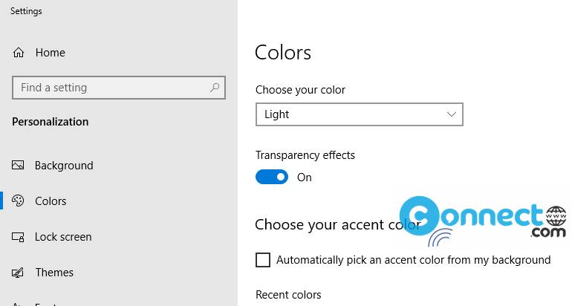Viewport: 572px width, 306px height.
Task: Check automatically pick accent color box
Action: [x=263, y=260]
